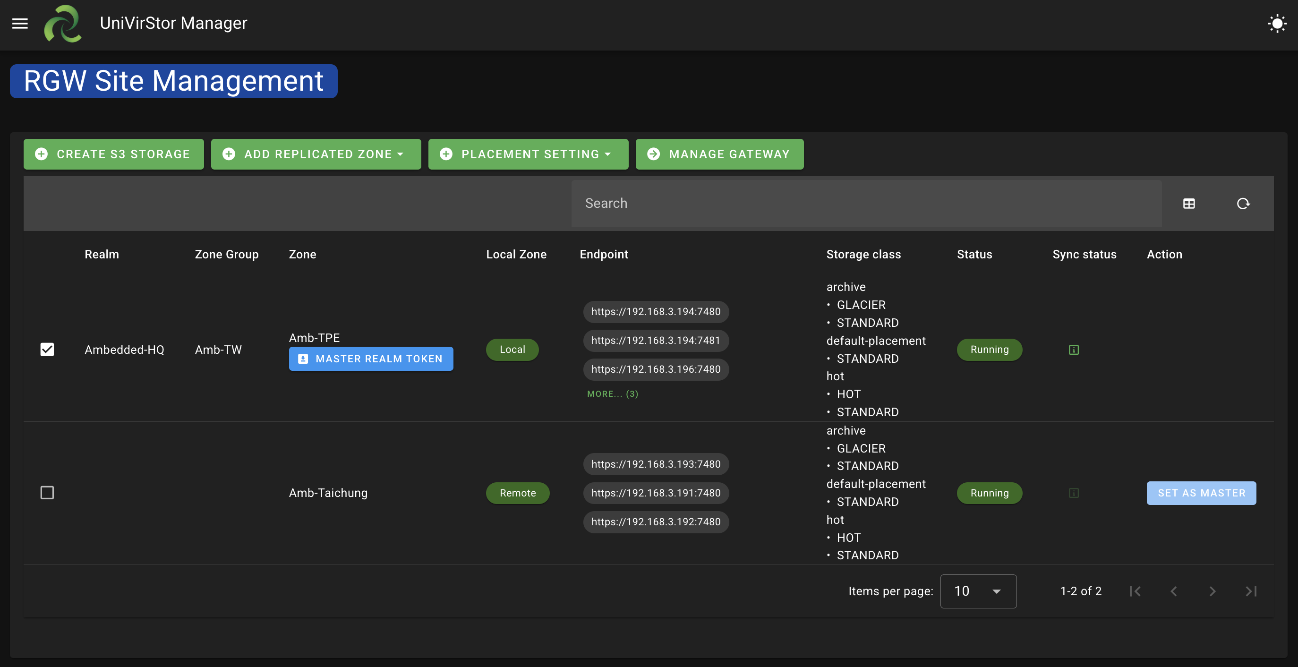
Task: Open the hamburger navigation menu
Action: coord(20,23)
